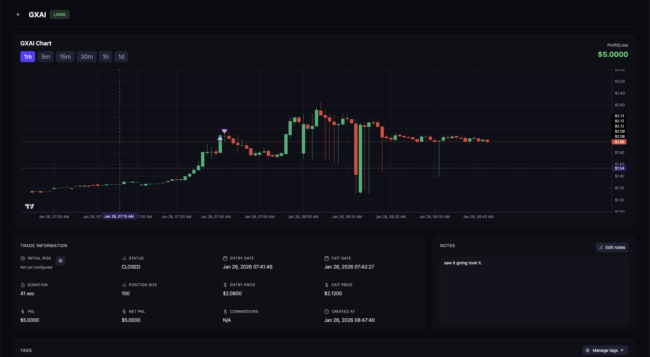Screen dimensions: 650x357
Task: Choose the 30m chart interval
Action: point(87,57)
